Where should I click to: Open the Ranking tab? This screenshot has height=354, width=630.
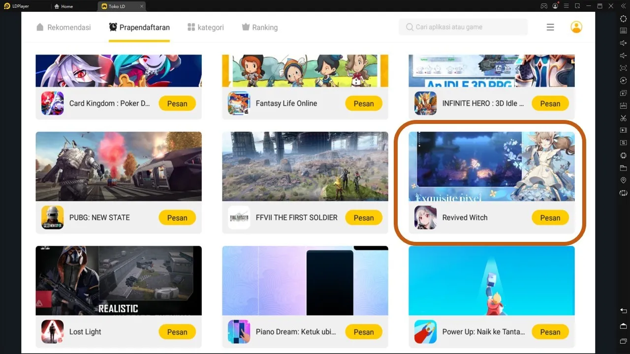[x=259, y=27]
